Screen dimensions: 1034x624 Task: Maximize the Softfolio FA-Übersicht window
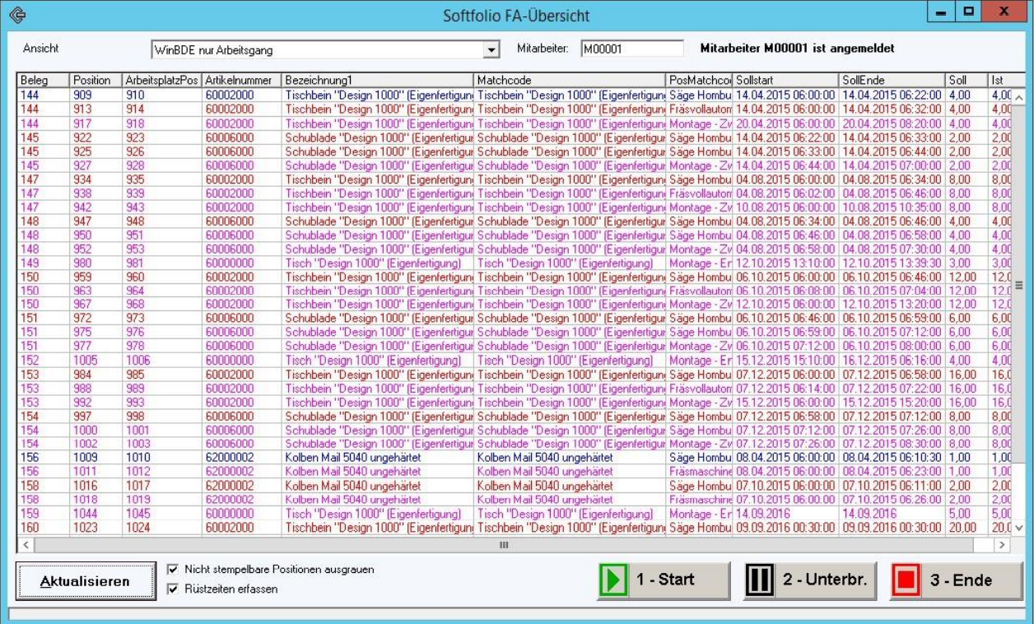(x=969, y=12)
